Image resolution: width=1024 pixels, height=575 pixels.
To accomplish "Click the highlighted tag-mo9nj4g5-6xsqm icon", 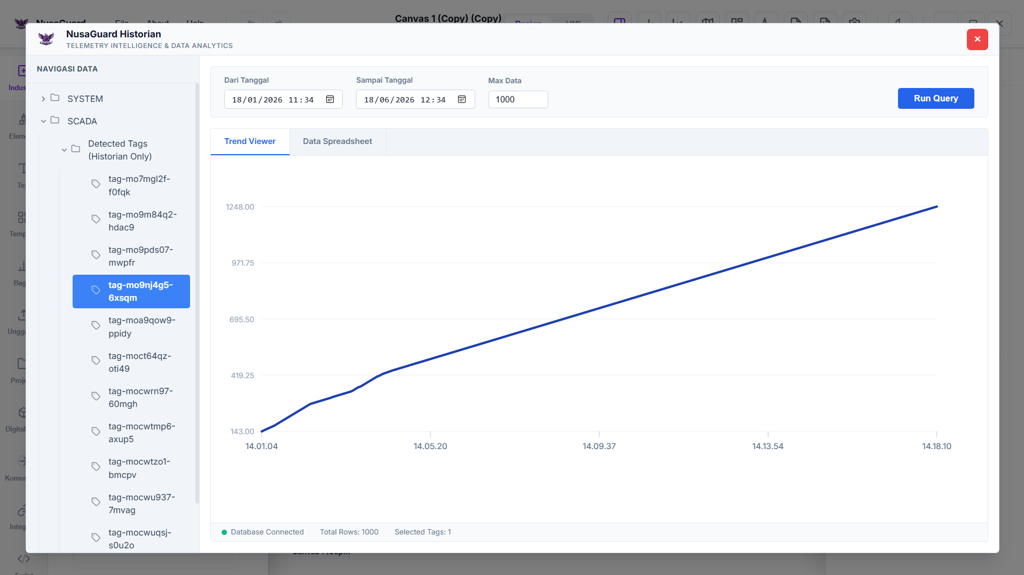I will pyautogui.click(x=96, y=290).
